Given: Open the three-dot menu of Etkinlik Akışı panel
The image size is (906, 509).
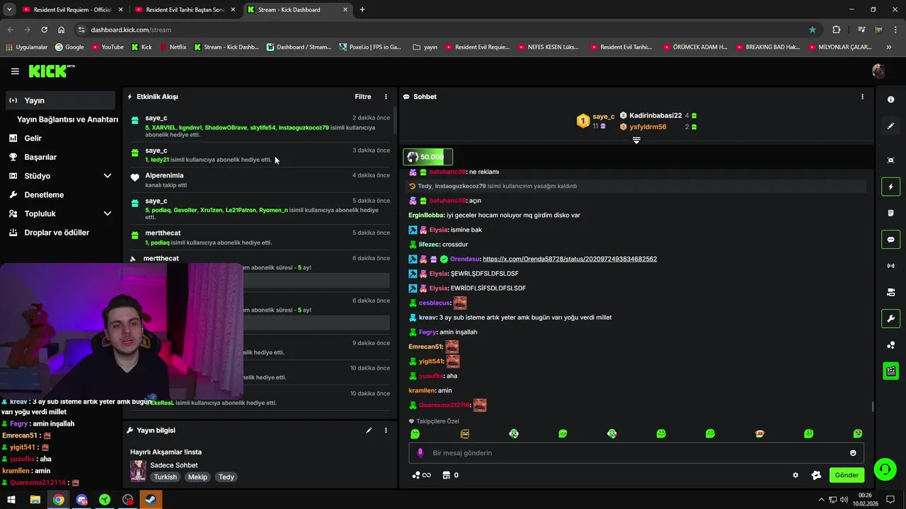Looking at the screenshot, I should (386, 97).
